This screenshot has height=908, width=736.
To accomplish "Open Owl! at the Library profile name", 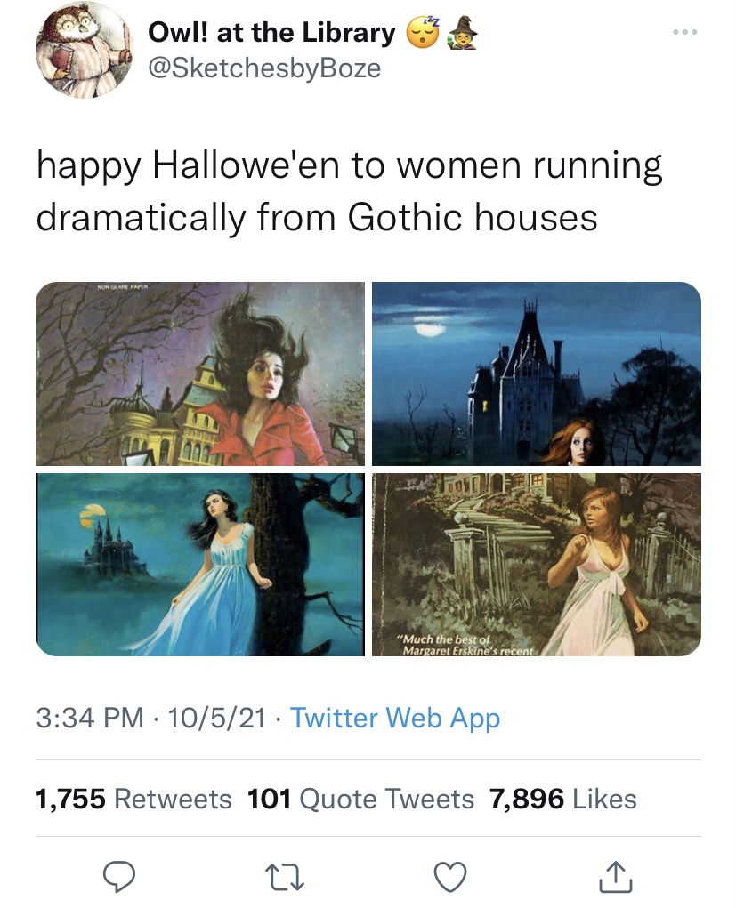I will click(x=271, y=33).
